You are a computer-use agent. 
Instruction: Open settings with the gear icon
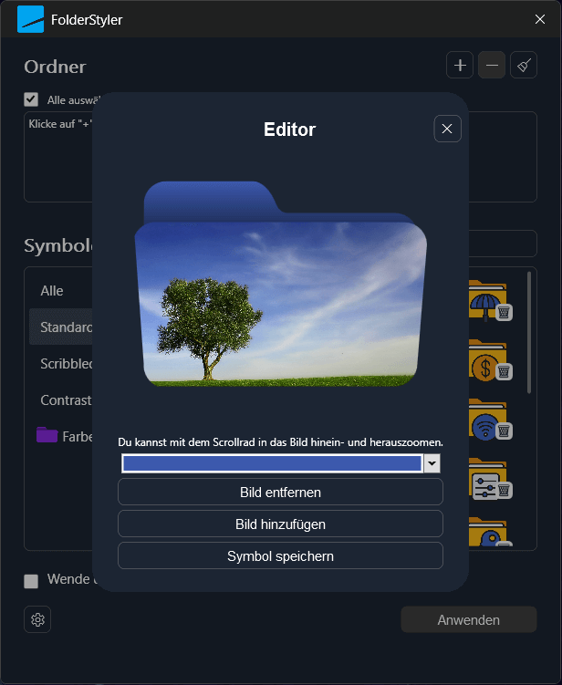pos(37,619)
